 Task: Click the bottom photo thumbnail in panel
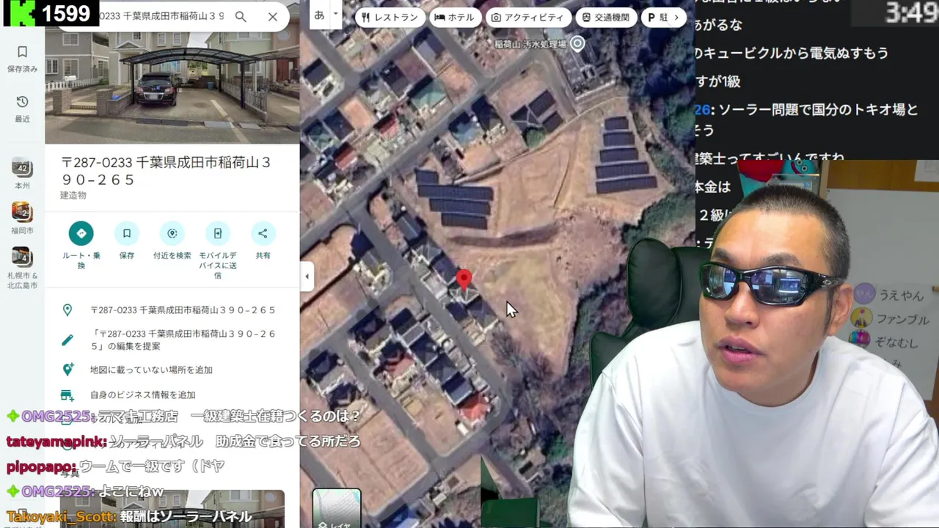point(173,509)
